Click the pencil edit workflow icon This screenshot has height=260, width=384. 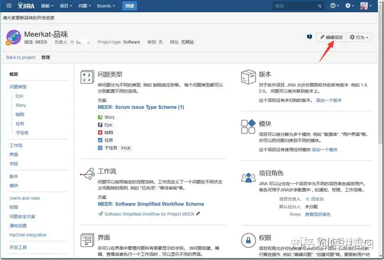[x=198, y=214]
